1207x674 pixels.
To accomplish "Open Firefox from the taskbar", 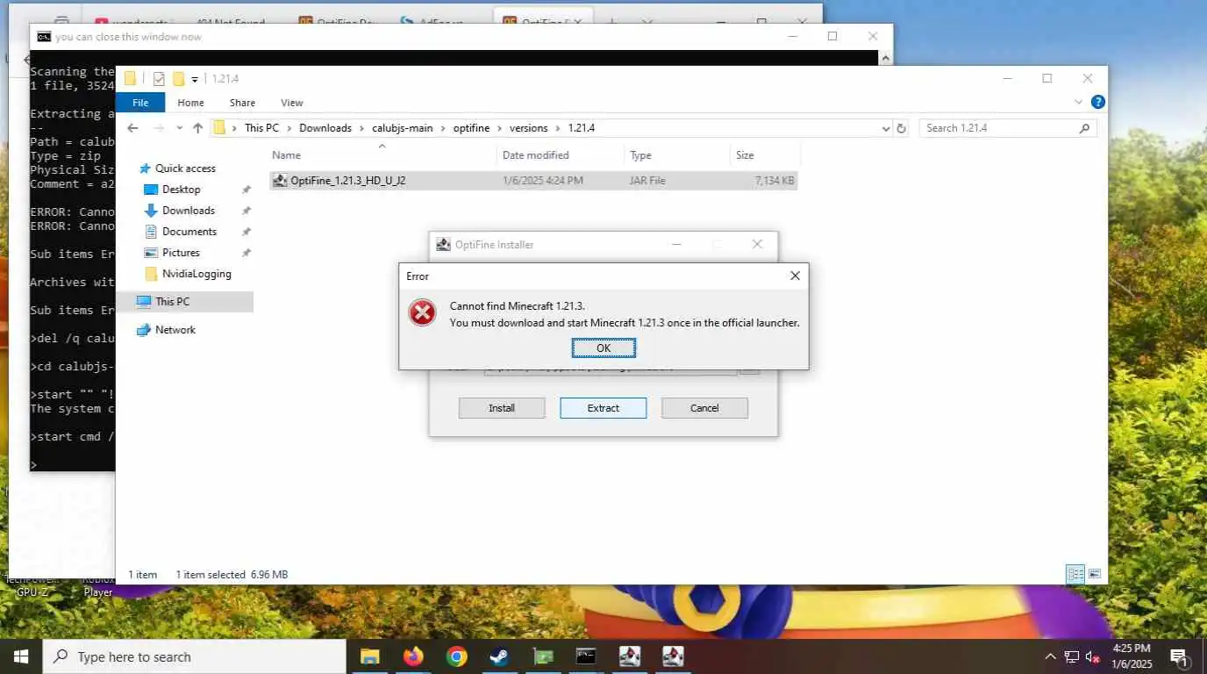I will [413, 656].
